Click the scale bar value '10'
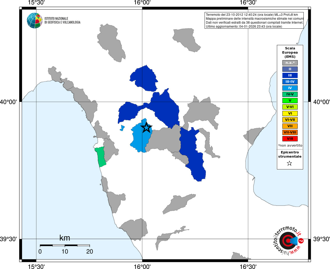 point(65,251)
